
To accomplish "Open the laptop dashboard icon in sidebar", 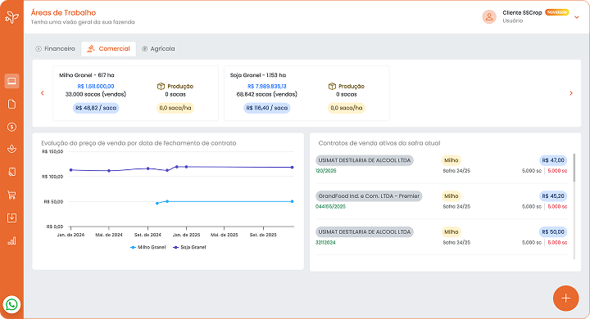I will [11, 81].
